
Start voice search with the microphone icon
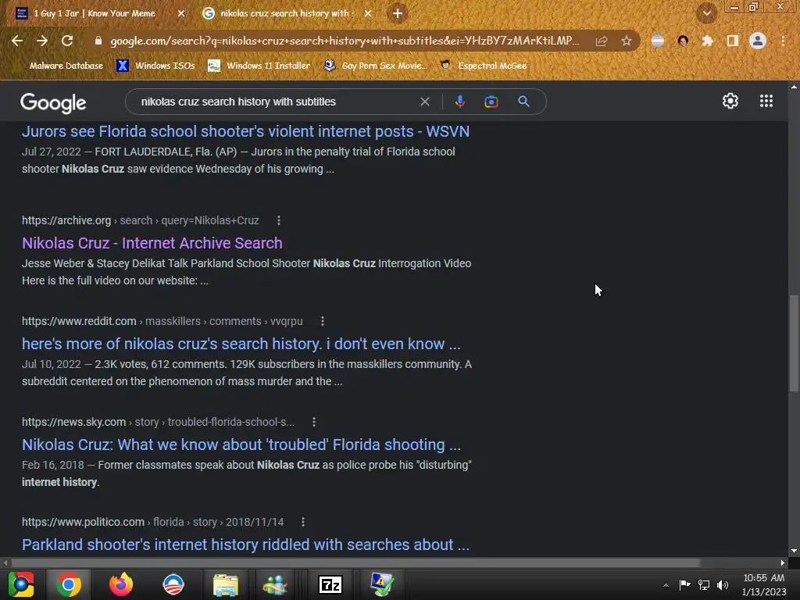click(459, 102)
